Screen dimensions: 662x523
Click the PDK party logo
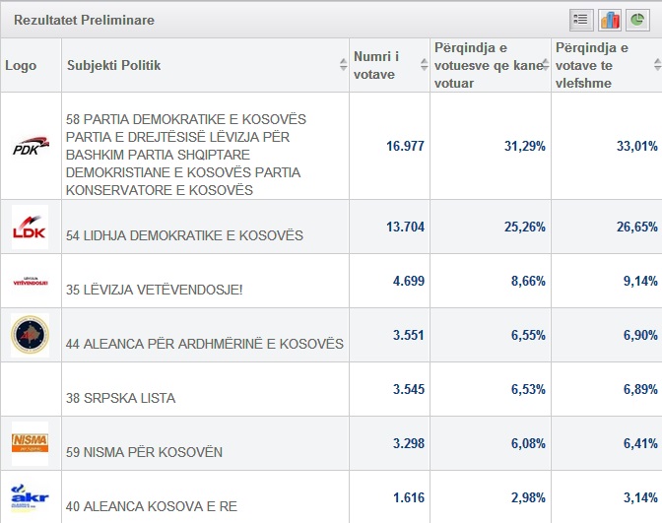tap(31, 147)
